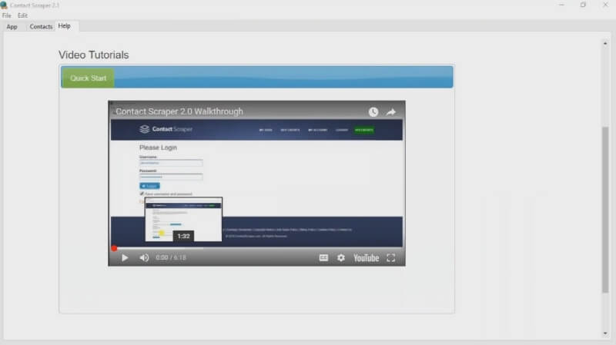The width and height of the screenshot is (616, 345).
Task: Click the page scroll down arrow
Action: (605, 333)
